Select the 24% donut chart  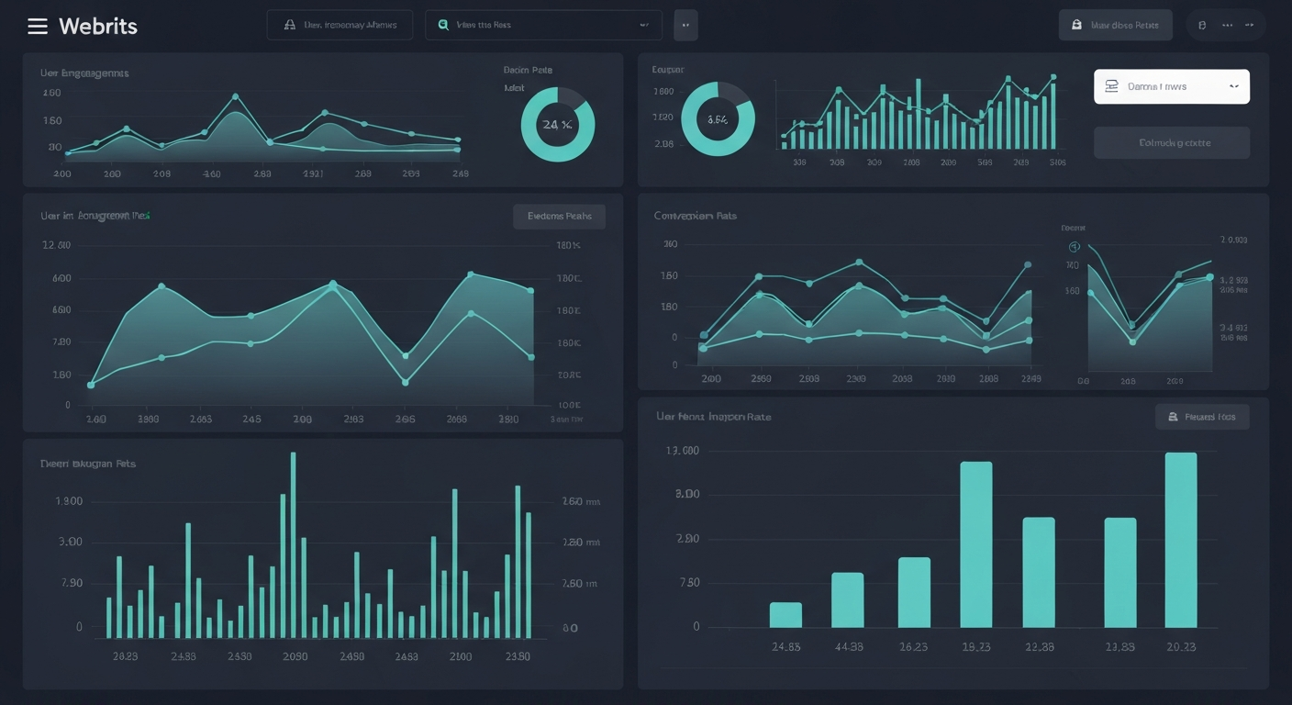tap(557, 125)
